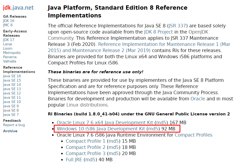Screen dimensions: 236x165
Task: Open the Valhalla early-access project
Action: (x=10, y=61)
